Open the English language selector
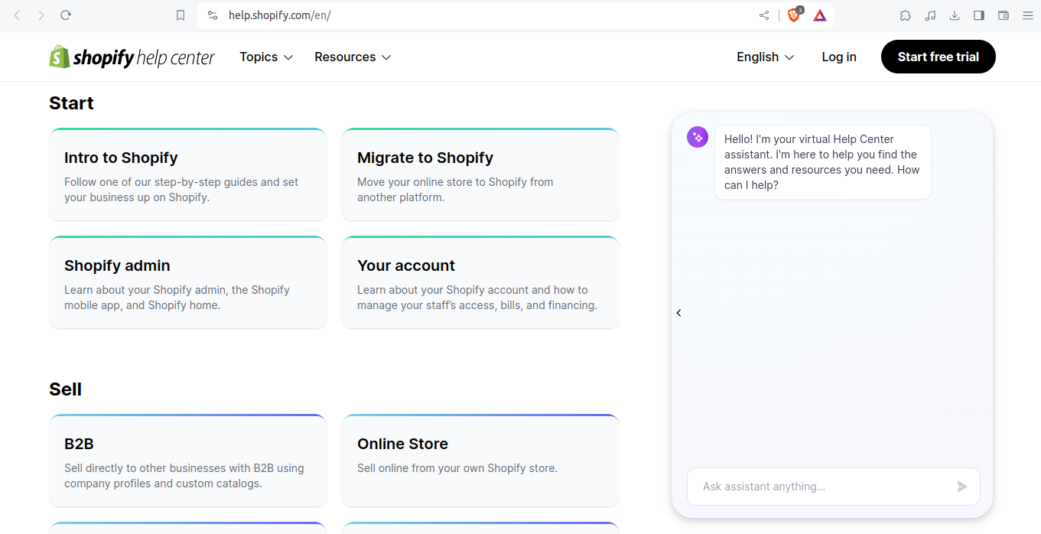1041x534 pixels. coord(765,57)
